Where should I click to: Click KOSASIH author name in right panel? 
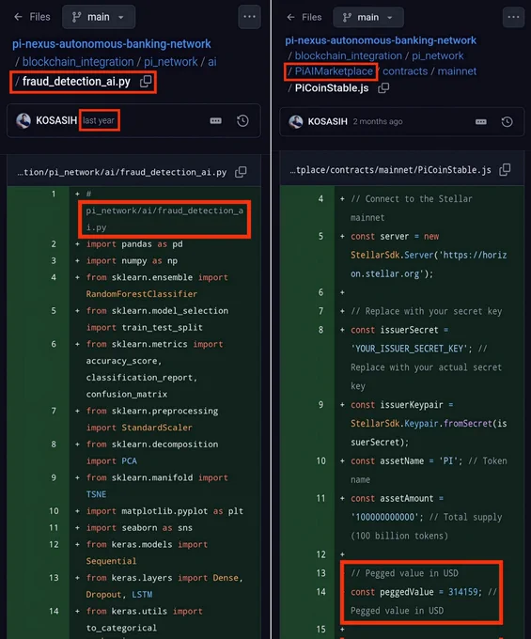(x=328, y=121)
